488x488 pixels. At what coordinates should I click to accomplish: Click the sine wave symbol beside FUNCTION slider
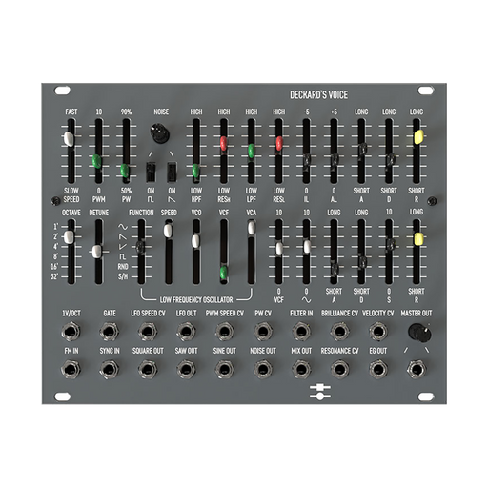123,227
